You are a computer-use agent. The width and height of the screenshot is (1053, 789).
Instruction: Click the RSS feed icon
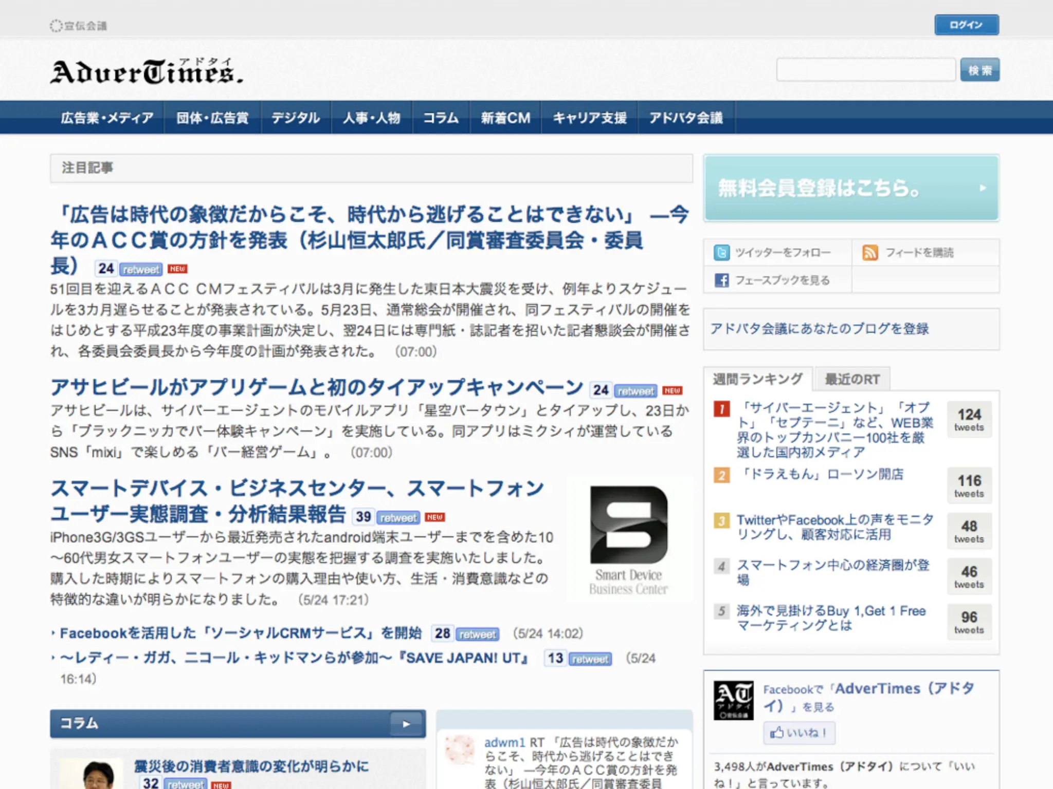(870, 252)
